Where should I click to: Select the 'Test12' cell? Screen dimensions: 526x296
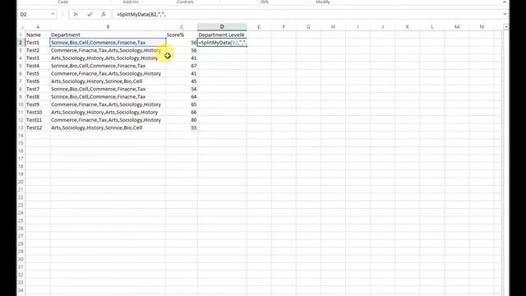click(x=38, y=127)
